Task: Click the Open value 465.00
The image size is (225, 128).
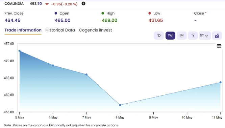Action: [62, 20]
